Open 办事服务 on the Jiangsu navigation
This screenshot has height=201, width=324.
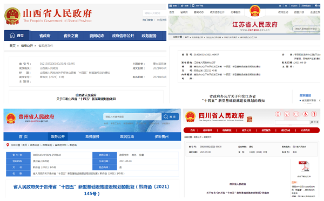[235, 12]
